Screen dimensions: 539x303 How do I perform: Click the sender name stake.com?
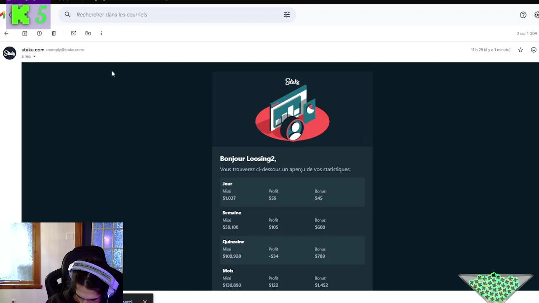pyautogui.click(x=33, y=50)
